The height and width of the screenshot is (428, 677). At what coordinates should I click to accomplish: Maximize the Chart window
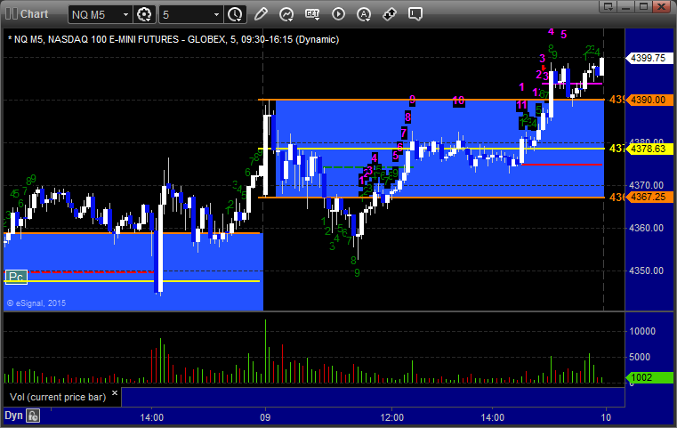tap(644, 6)
